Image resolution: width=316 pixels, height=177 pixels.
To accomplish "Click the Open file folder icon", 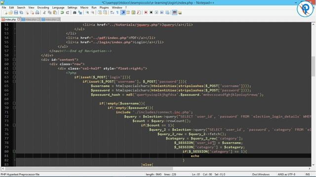I will (x=10, y=12).
